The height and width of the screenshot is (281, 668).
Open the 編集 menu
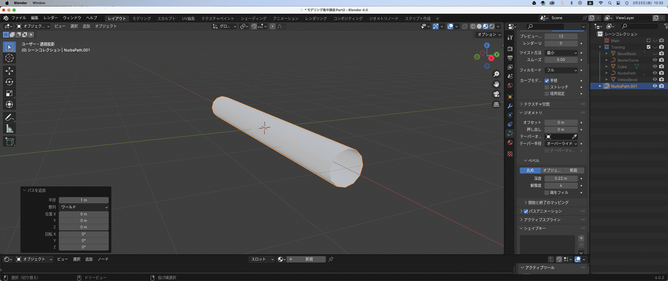click(35, 18)
